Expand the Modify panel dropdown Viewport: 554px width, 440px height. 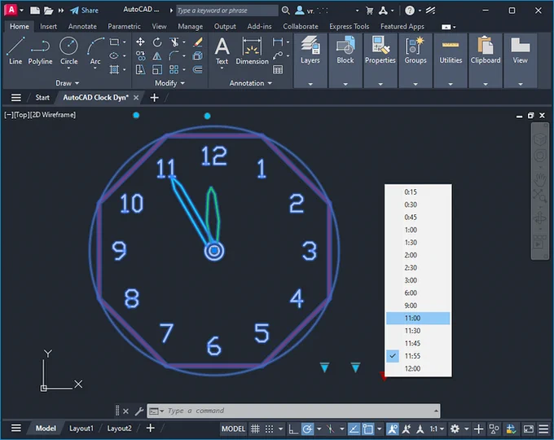point(169,83)
